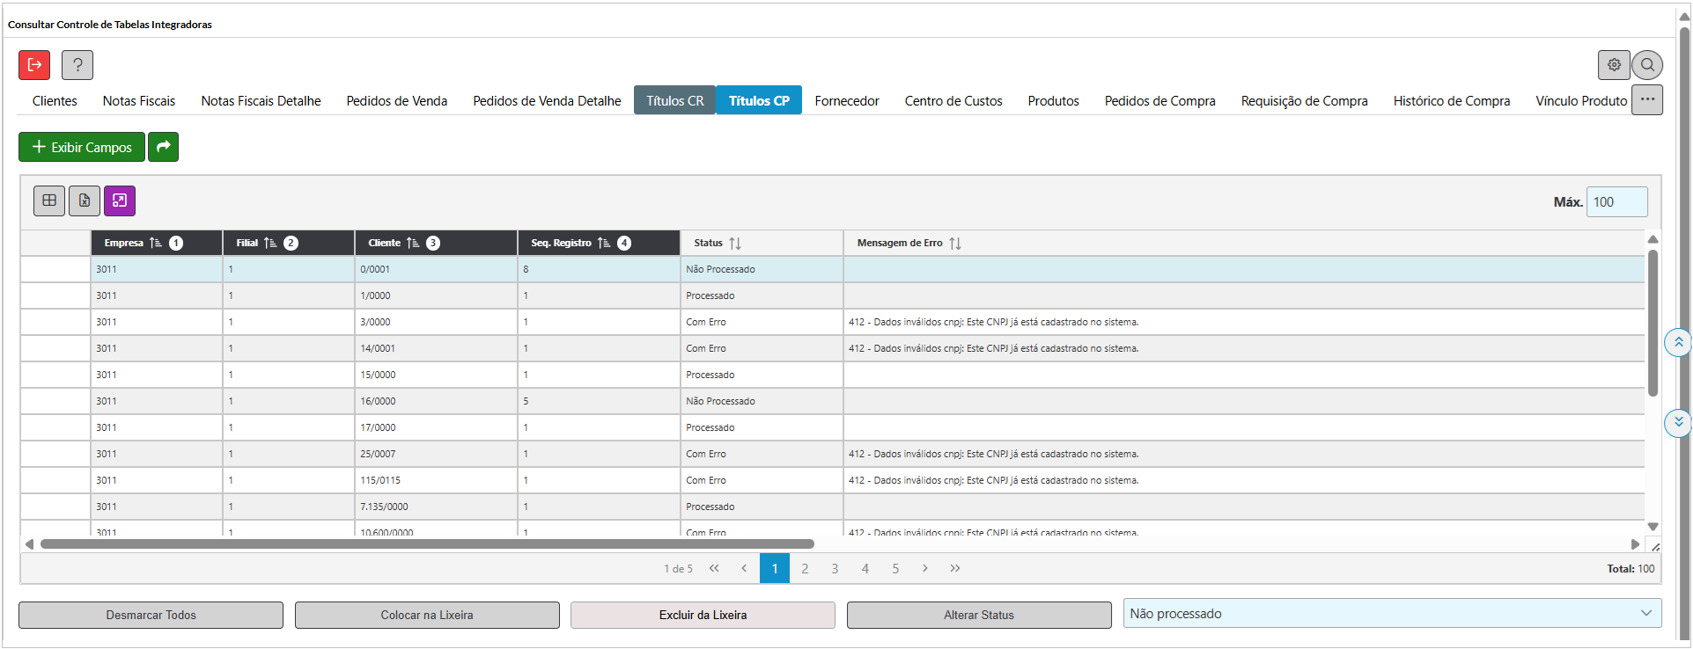Open settings via the gear icon

click(x=1614, y=65)
